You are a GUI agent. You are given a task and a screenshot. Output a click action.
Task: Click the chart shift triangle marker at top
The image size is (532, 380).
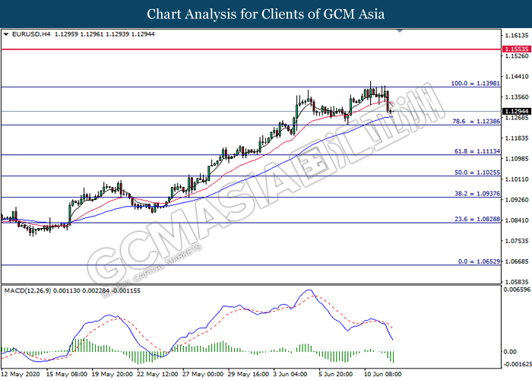(x=400, y=31)
